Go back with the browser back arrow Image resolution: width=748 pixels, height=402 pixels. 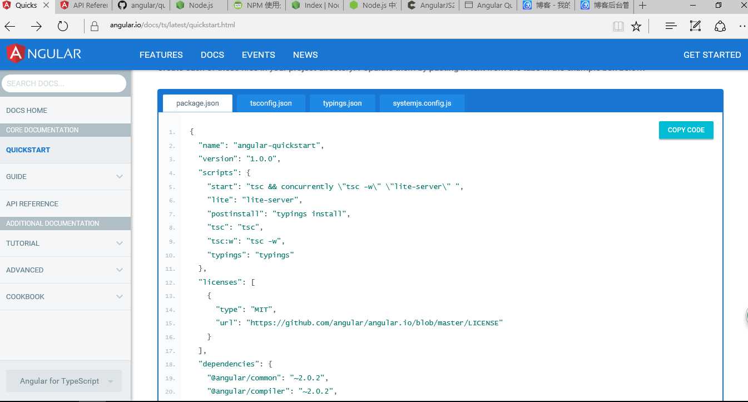pos(10,26)
